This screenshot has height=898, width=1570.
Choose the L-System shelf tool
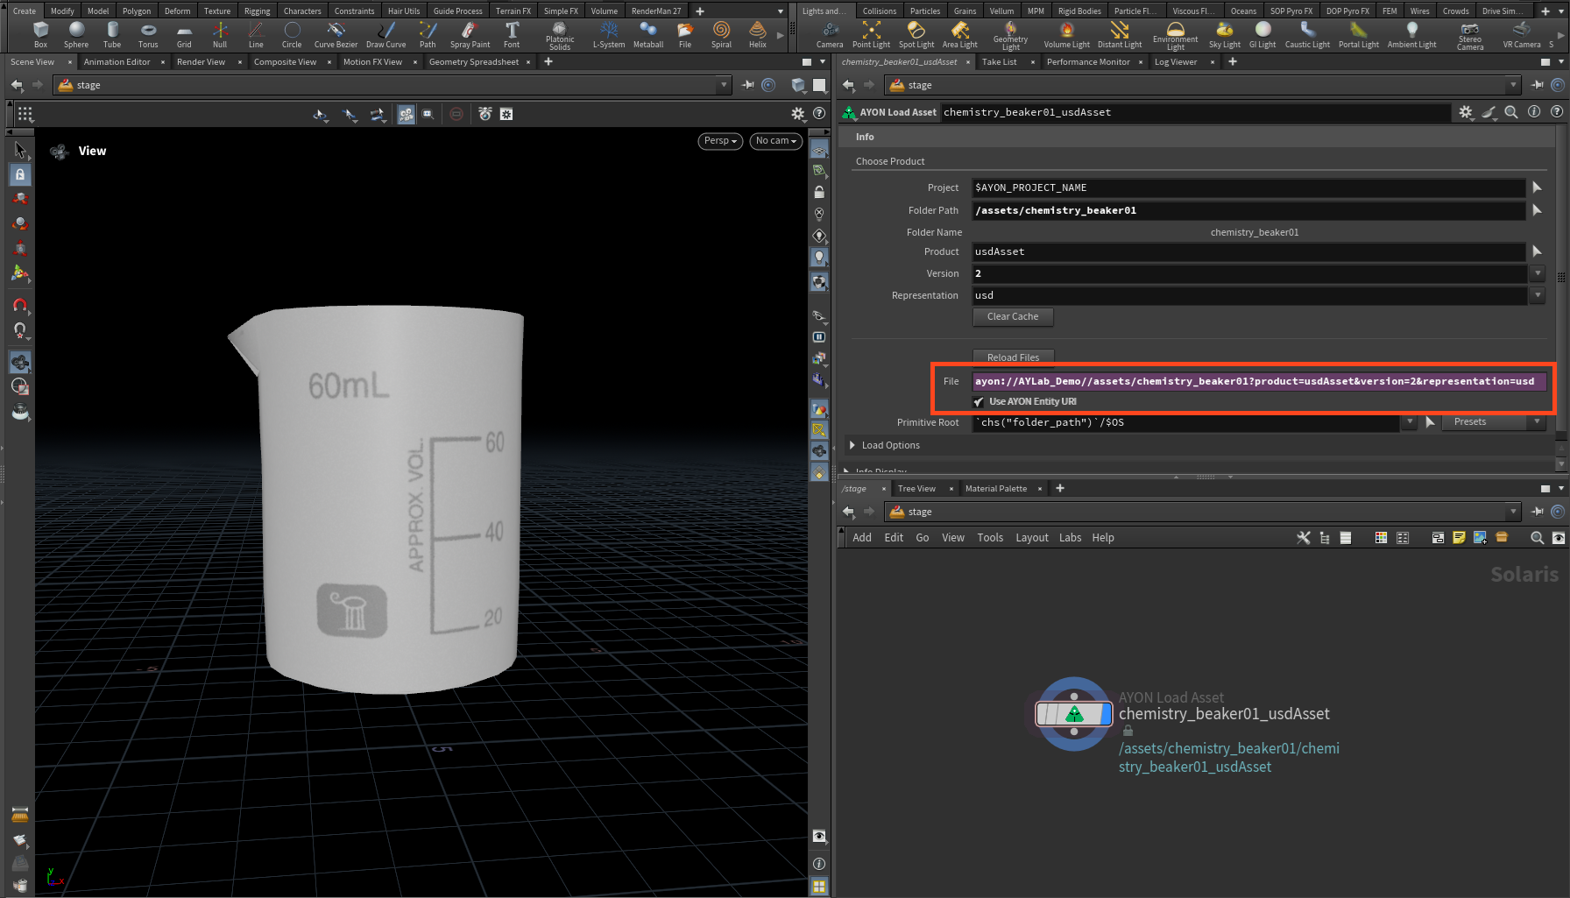pyautogui.click(x=609, y=35)
